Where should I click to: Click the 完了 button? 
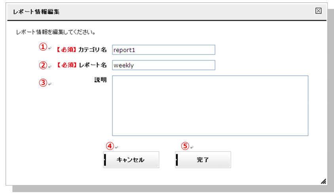[203, 160]
